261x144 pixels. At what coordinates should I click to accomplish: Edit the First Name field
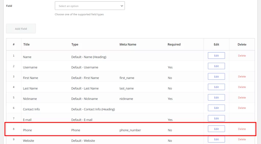click(216, 77)
